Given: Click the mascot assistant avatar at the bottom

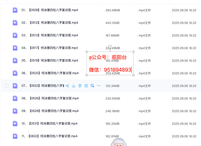Looking at the screenshot, I should click(119, 142).
